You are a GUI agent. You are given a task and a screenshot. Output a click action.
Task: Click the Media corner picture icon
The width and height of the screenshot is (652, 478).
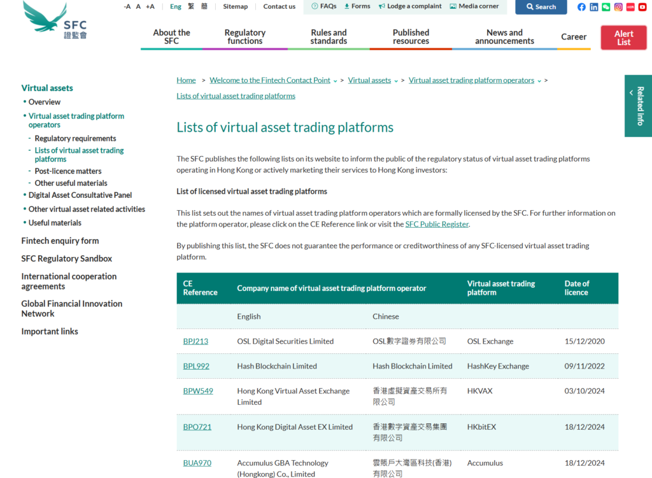(453, 6)
